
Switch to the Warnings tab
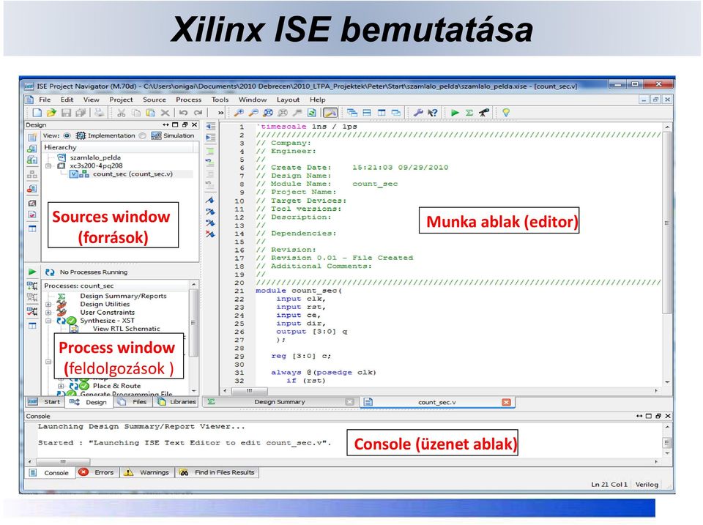click(147, 472)
